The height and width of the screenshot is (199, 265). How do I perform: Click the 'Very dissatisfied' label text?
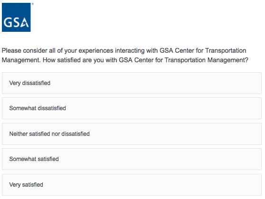[30, 83]
